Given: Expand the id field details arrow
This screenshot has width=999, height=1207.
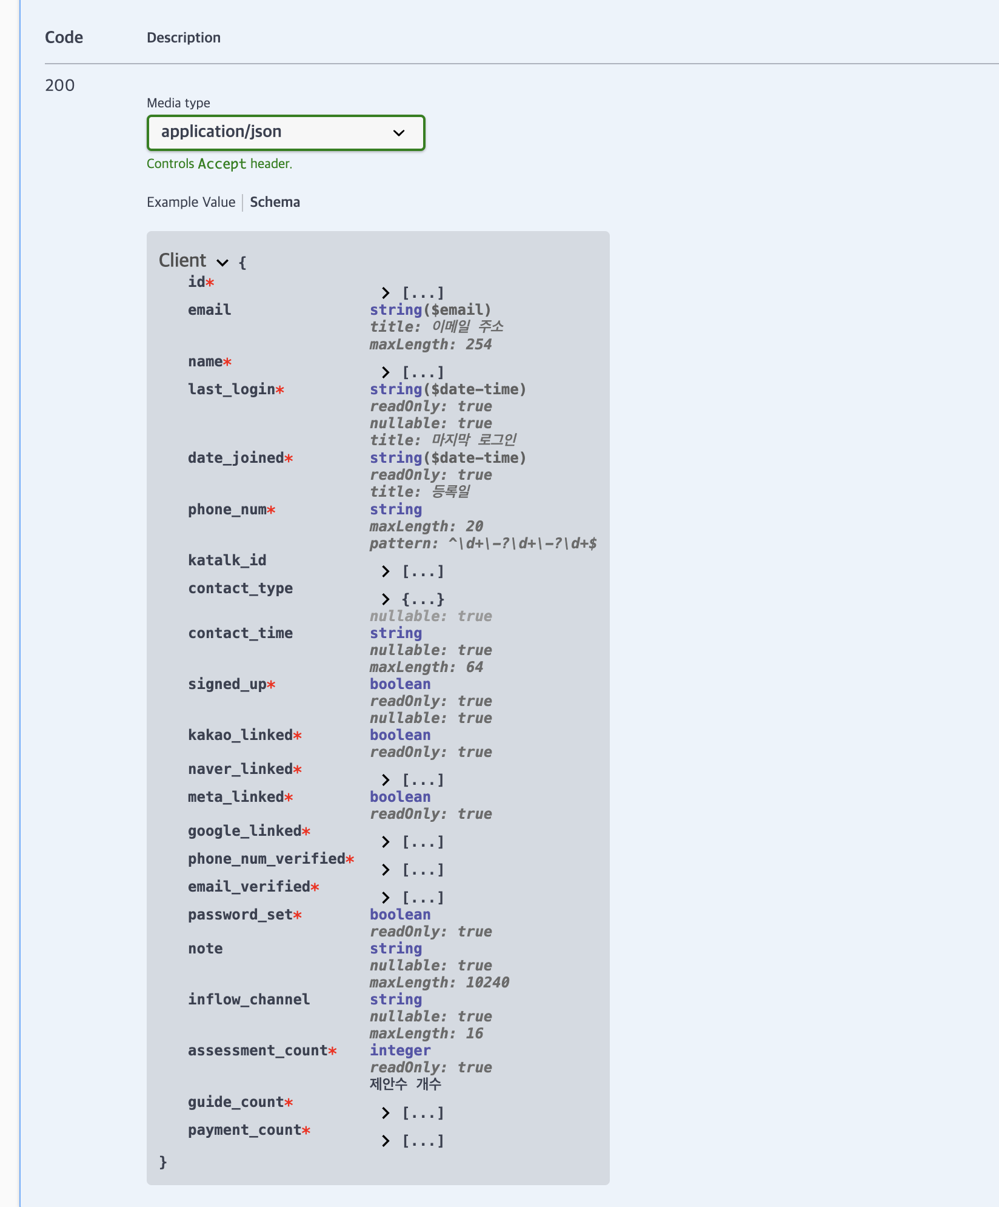Looking at the screenshot, I should click(386, 293).
